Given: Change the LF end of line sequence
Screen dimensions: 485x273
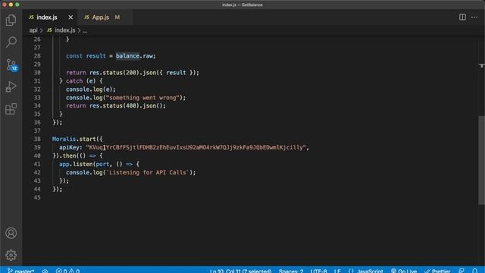Looking at the screenshot, I should (x=337, y=271).
